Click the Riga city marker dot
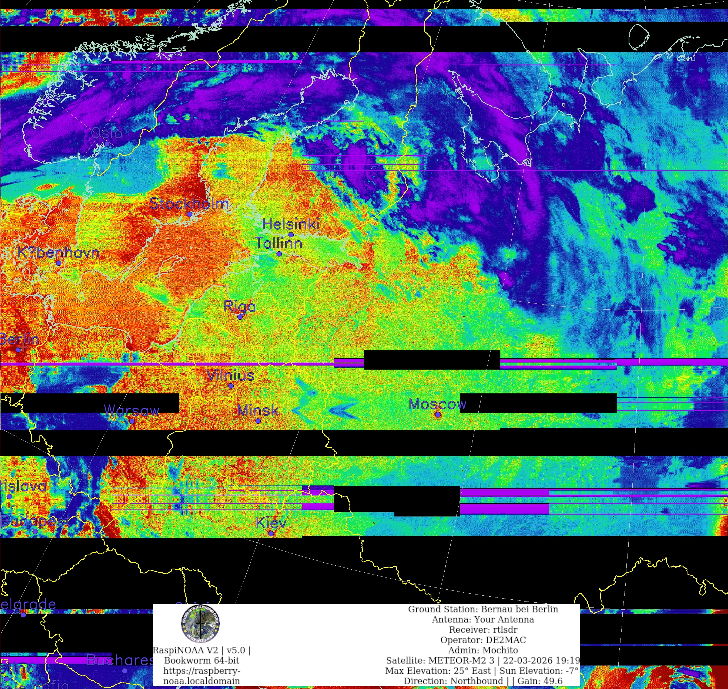This screenshot has width=728, height=689. pyautogui.click(x=240, y=317)
